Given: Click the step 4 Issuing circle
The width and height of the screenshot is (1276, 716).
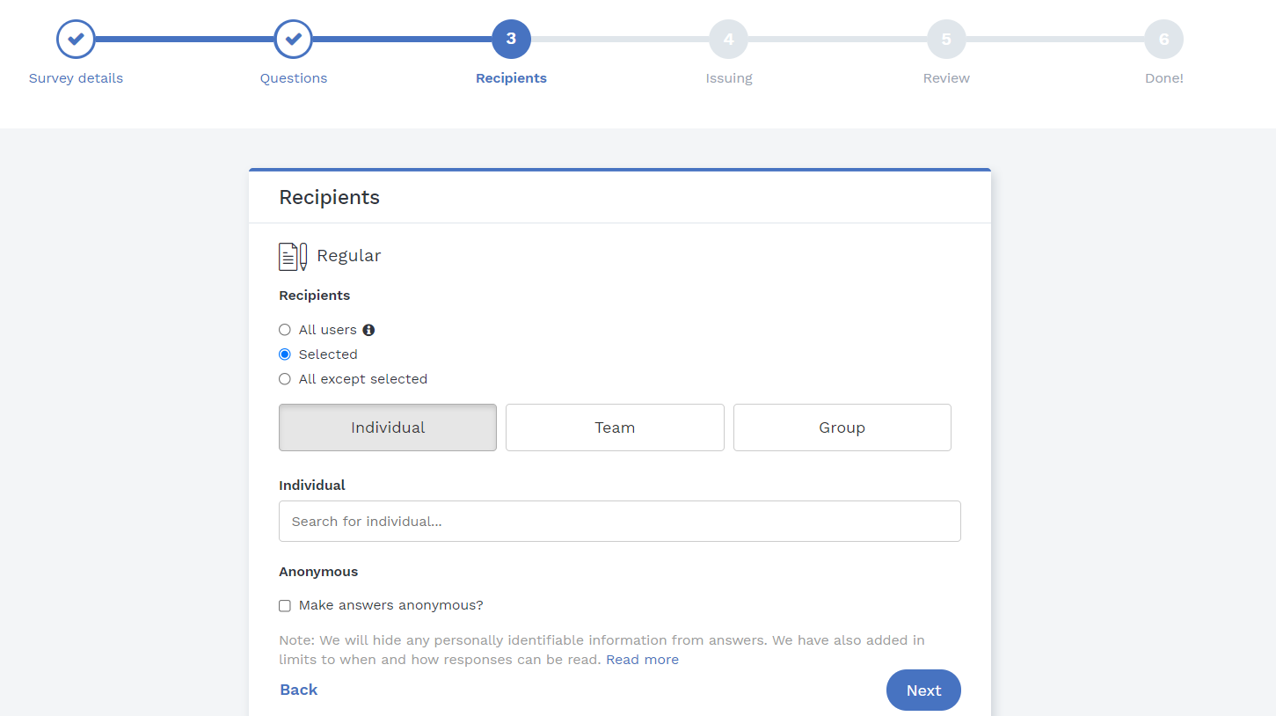Looking at the screenshot, I should (x=729, y=39).
